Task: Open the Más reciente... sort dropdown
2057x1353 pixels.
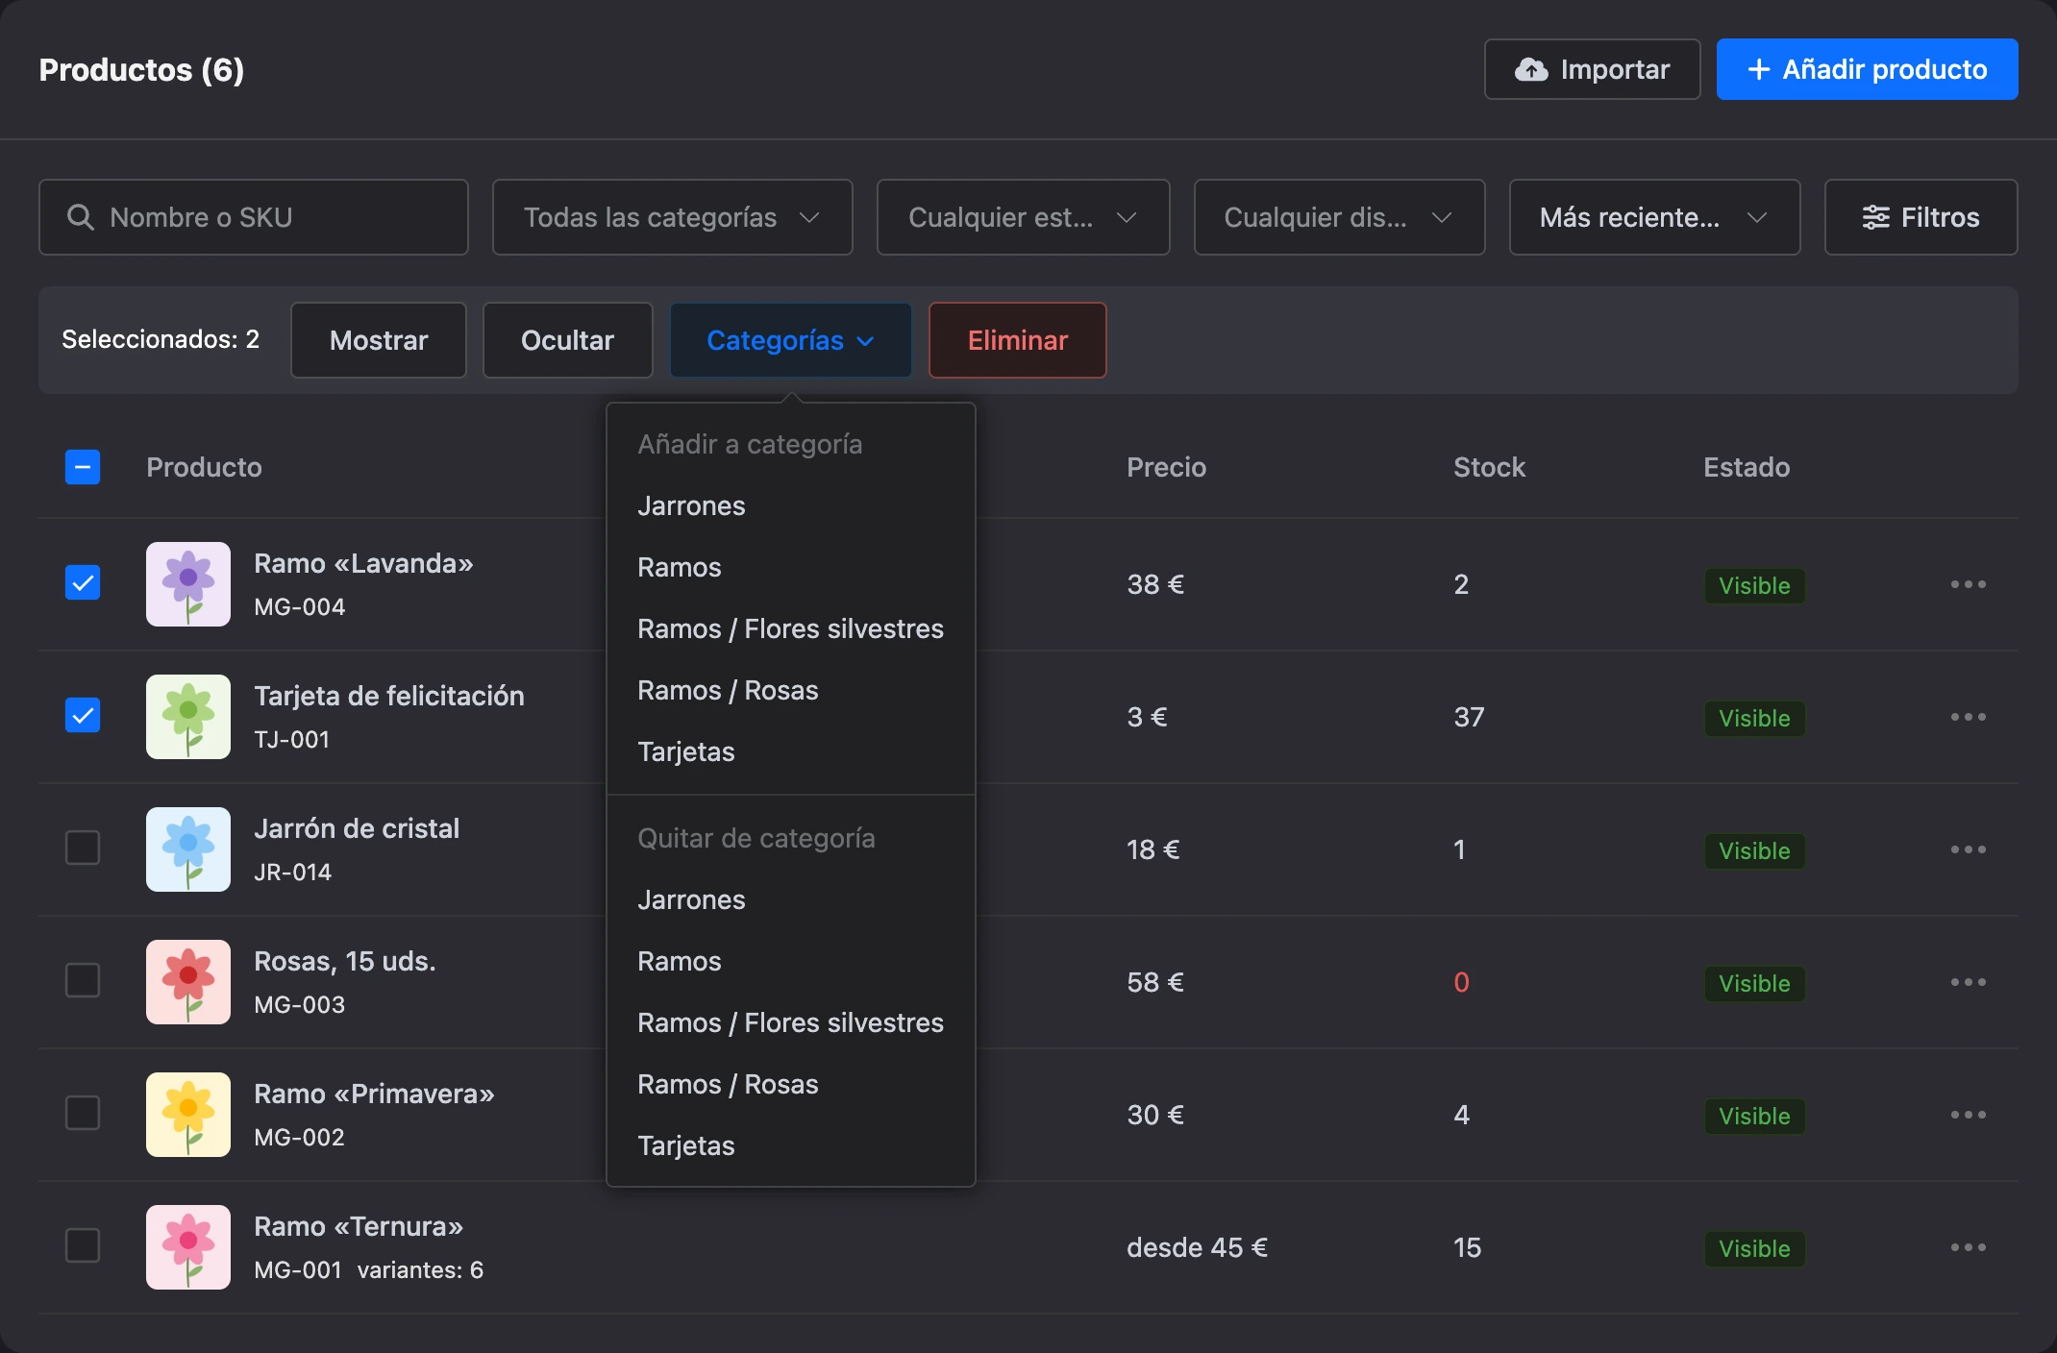Action: click(1654, 217)
